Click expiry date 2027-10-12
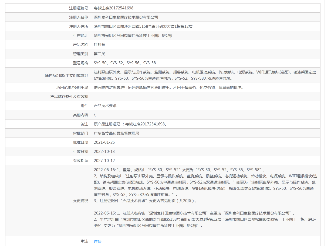Viewport: 331px width, 246px height. tap(104, 161)
